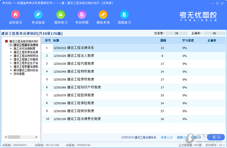Select row 1Z301030 建设工程代理制度
227x148 pixels.
click(x=134, y=64)
